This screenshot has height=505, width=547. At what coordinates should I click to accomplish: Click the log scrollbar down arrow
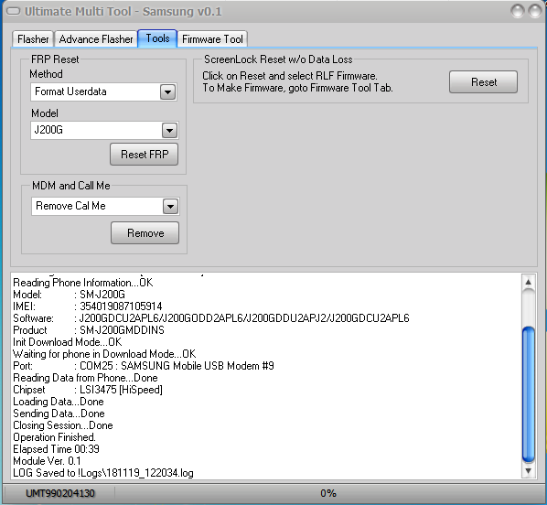point(529,471)
